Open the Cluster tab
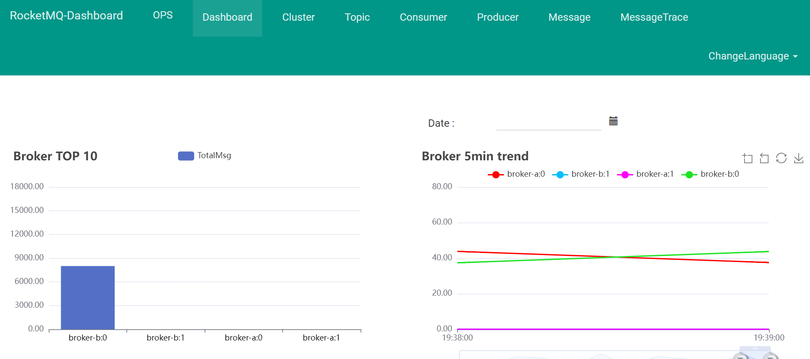 298,17
